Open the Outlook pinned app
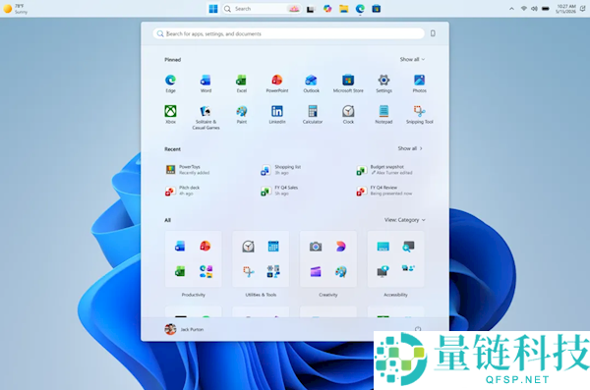 (x=311, y=84)
